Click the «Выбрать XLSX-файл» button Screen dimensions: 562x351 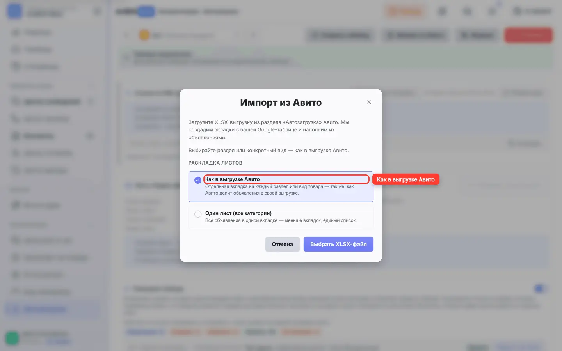338,244
